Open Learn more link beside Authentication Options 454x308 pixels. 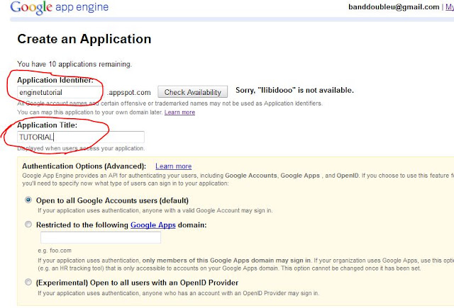pos(173,166)
